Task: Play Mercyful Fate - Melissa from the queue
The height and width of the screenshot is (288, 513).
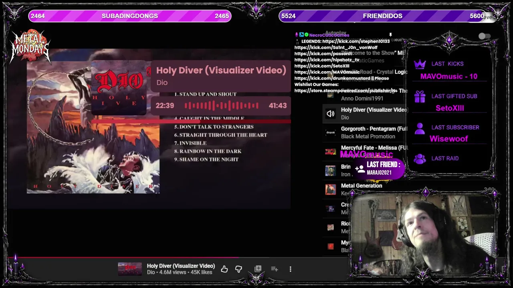Action: point(365,151)
